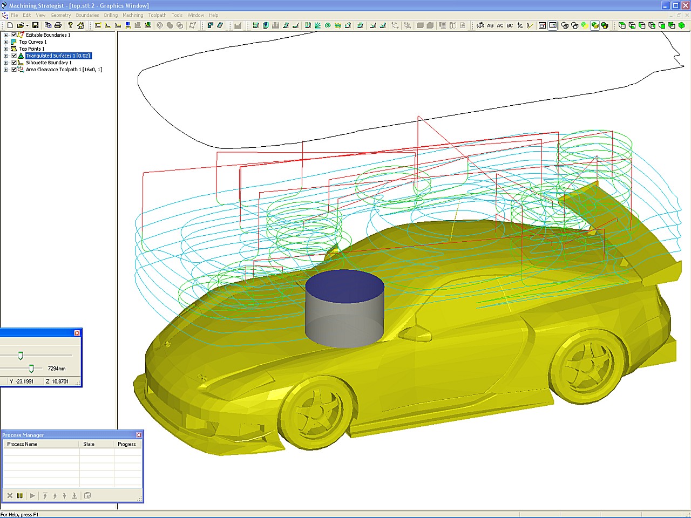Click the Y -23.1991 coordinate readout
The width and height of the screenshot is (691, 518).
(22, 381)
